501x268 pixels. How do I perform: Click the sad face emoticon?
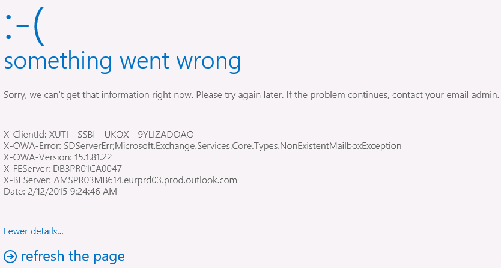pos(25,28)
